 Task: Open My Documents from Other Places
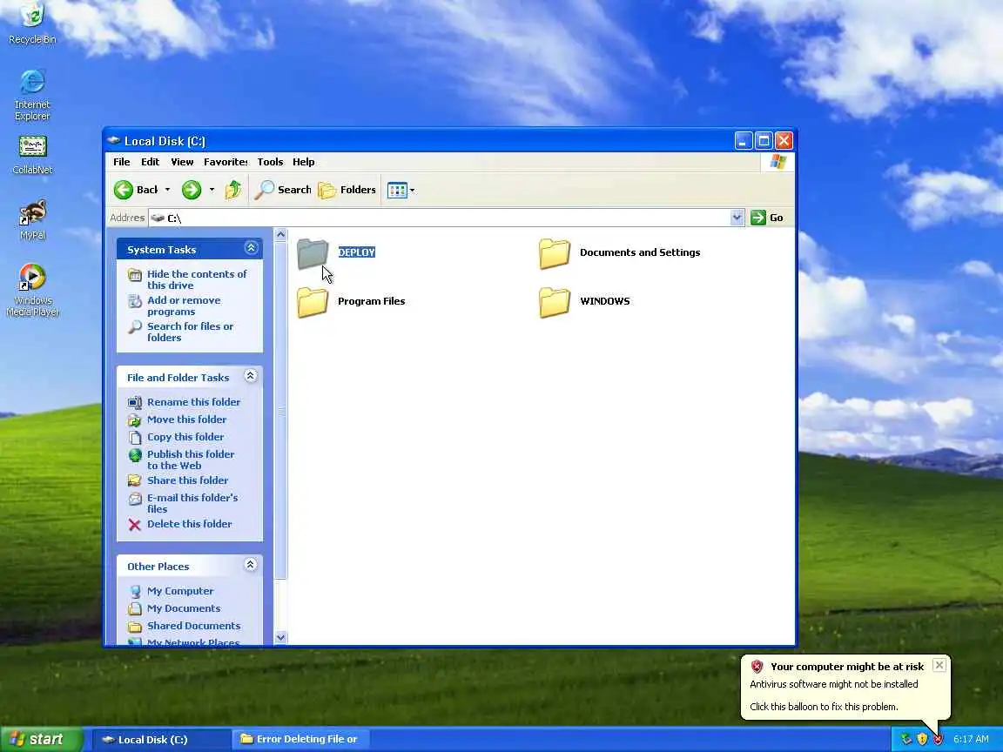[x=184, y=608]
